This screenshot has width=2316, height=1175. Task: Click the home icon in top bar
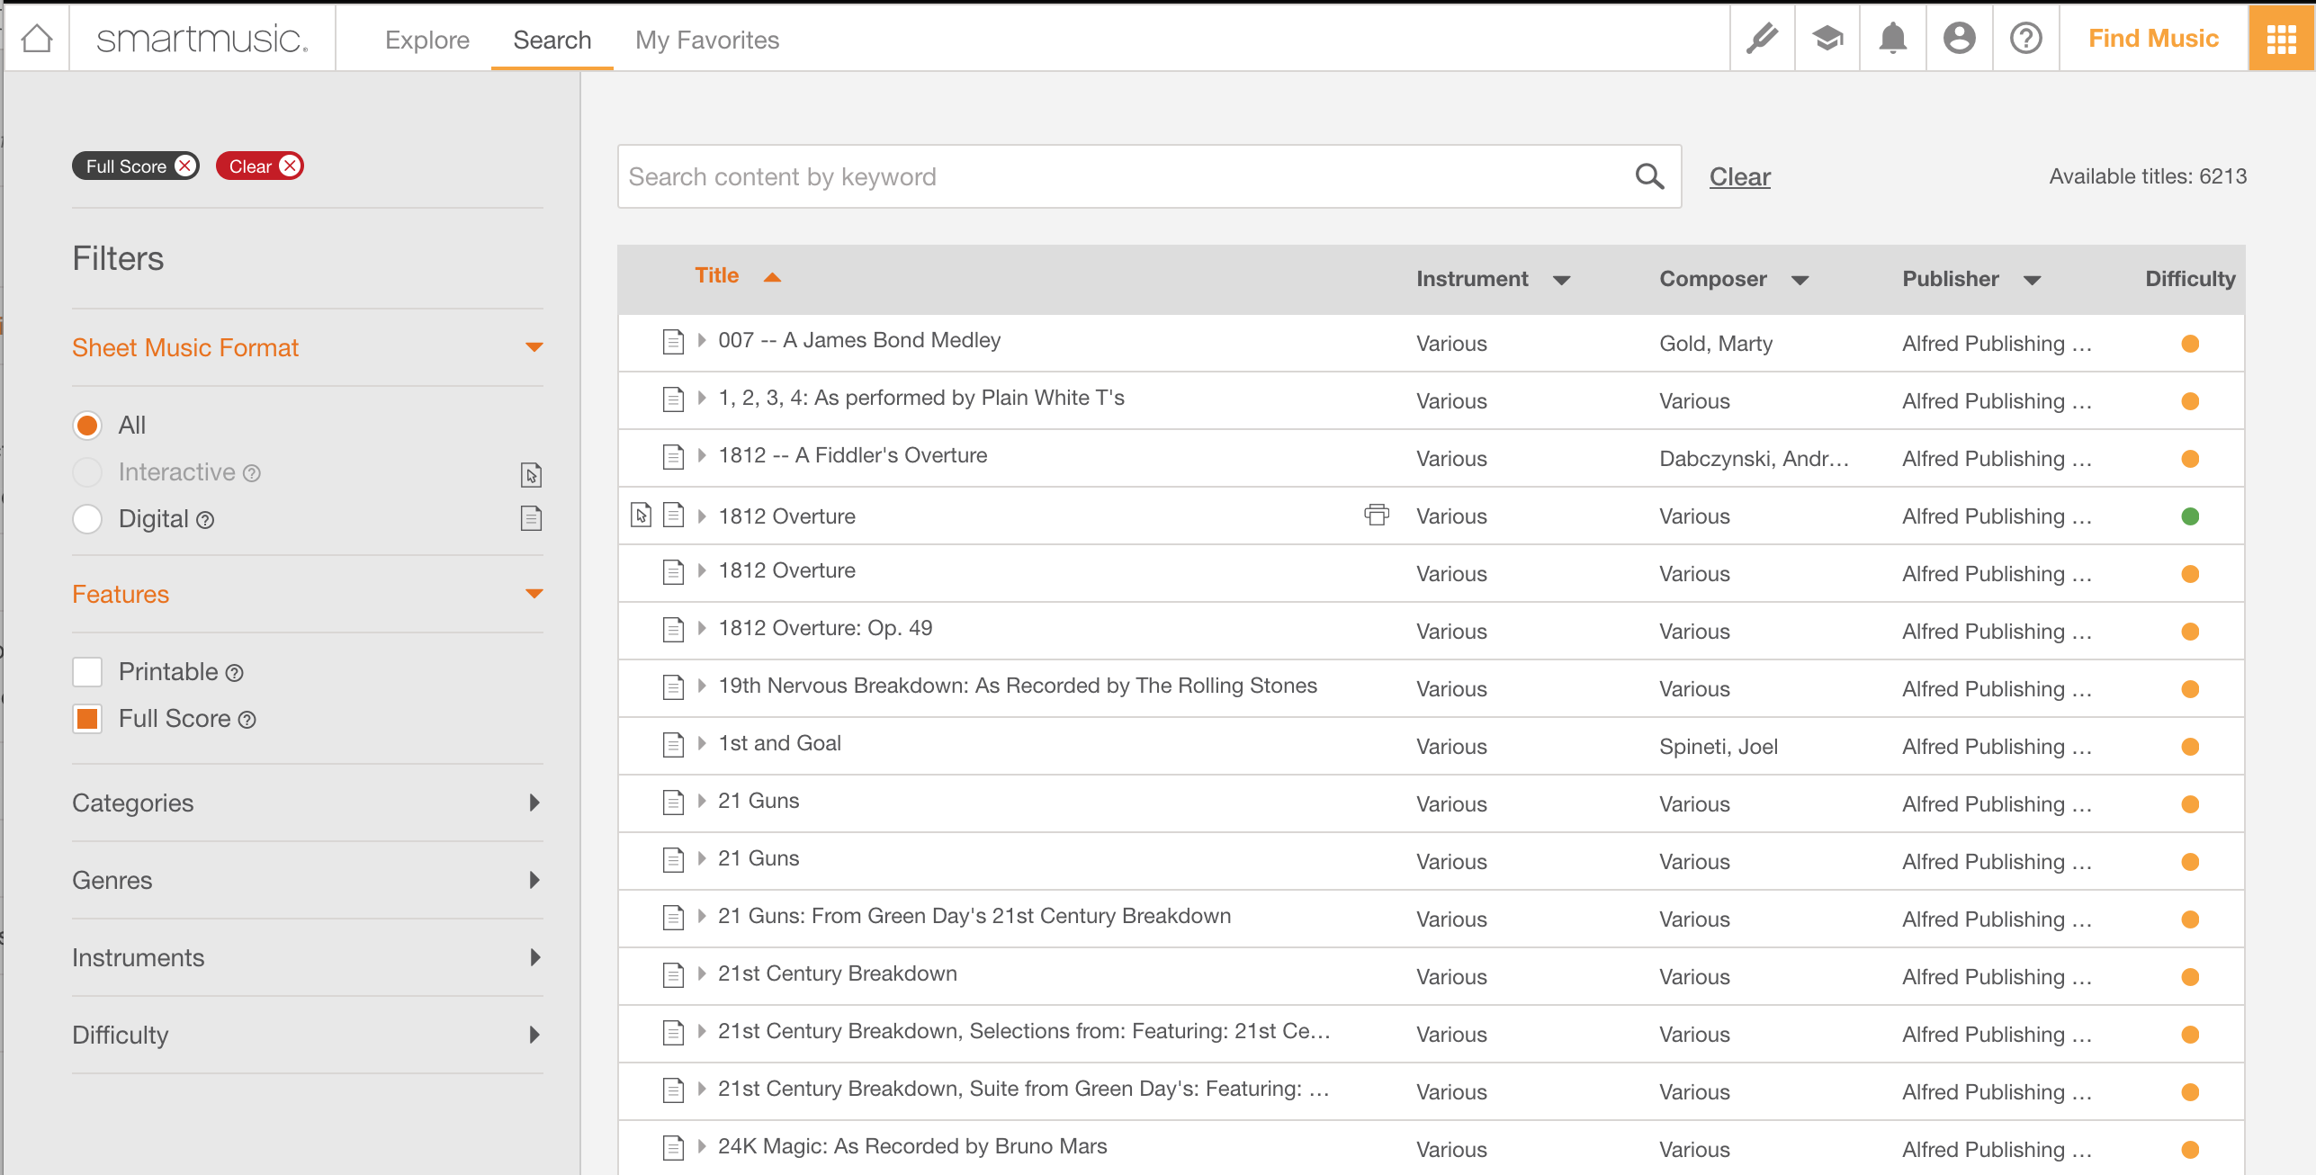pos(37,39)
